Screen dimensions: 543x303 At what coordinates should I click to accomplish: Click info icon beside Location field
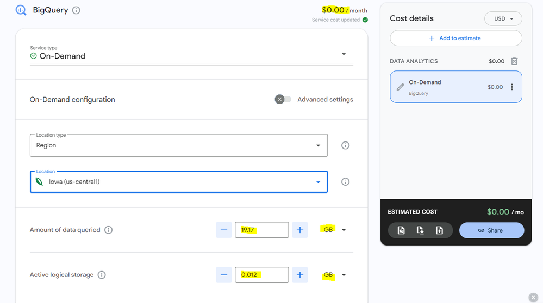point(345,182)
